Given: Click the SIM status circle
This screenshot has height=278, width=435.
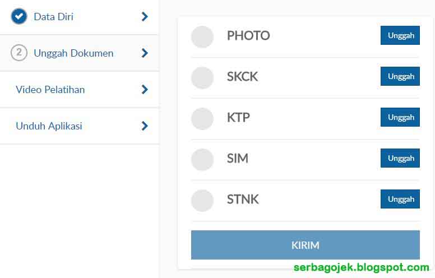Looking at the screenshot, I should click(202, 159).
